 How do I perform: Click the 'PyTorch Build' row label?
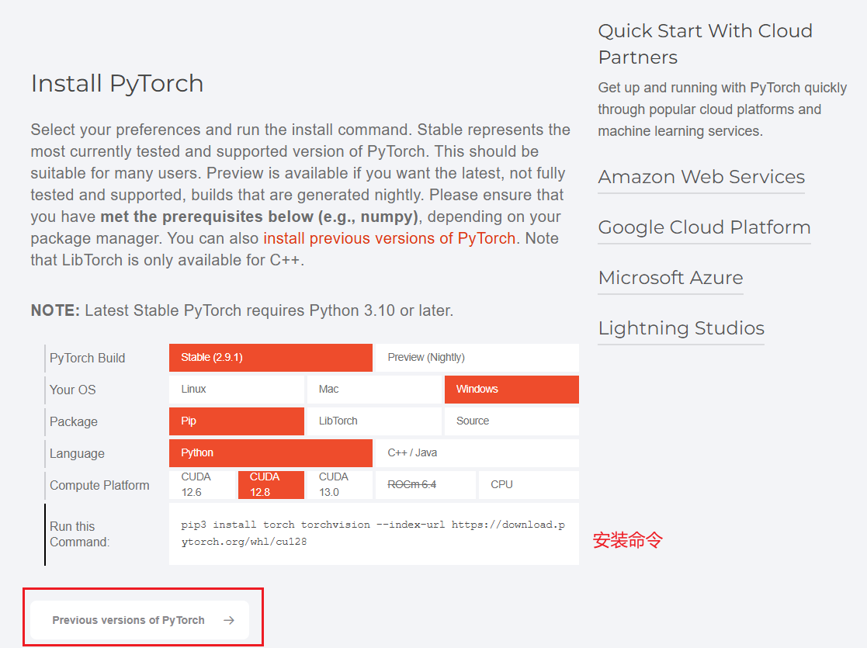(x=88, y=359)
